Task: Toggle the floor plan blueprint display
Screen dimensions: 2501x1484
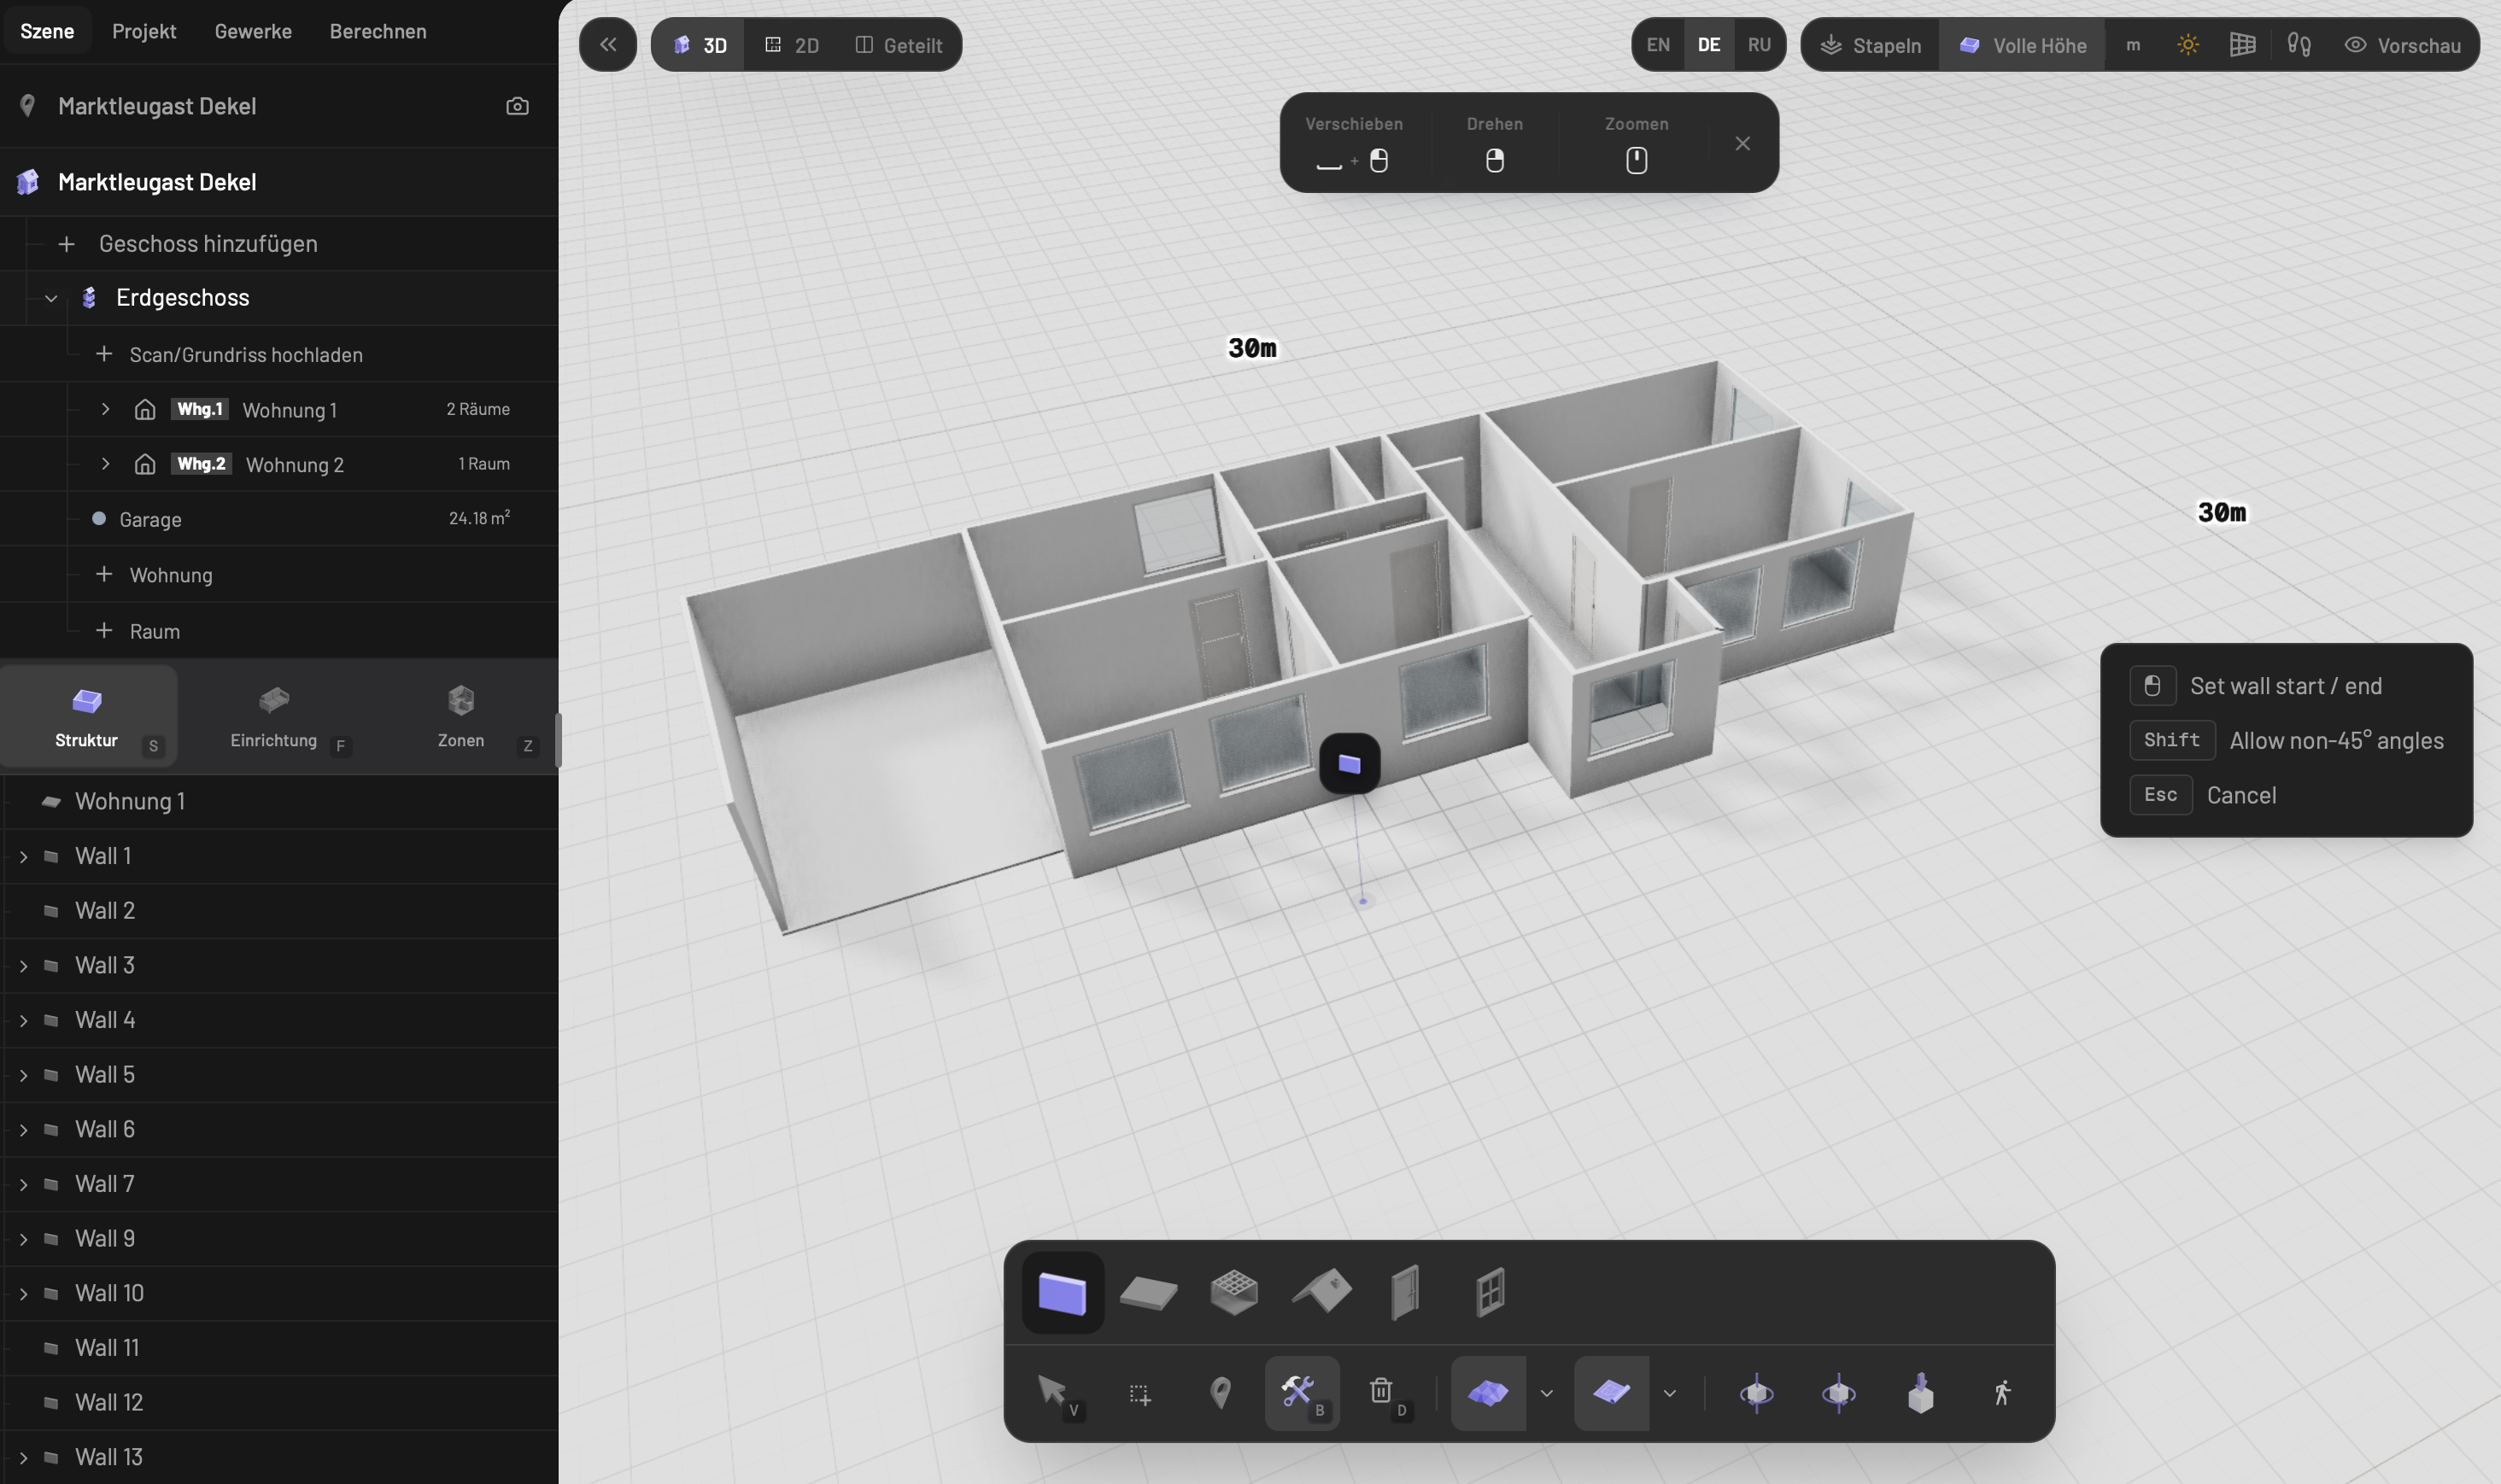Action: point(1611,1392)
